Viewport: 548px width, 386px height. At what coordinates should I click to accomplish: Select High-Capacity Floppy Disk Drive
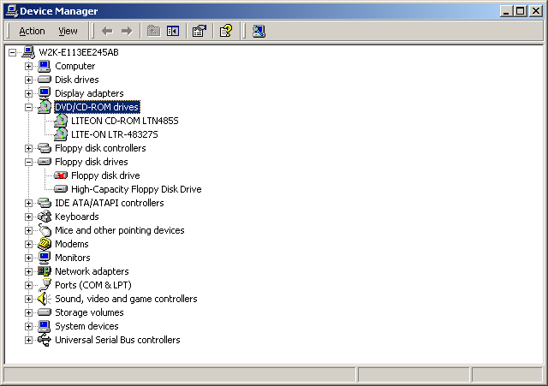point(136,189)
